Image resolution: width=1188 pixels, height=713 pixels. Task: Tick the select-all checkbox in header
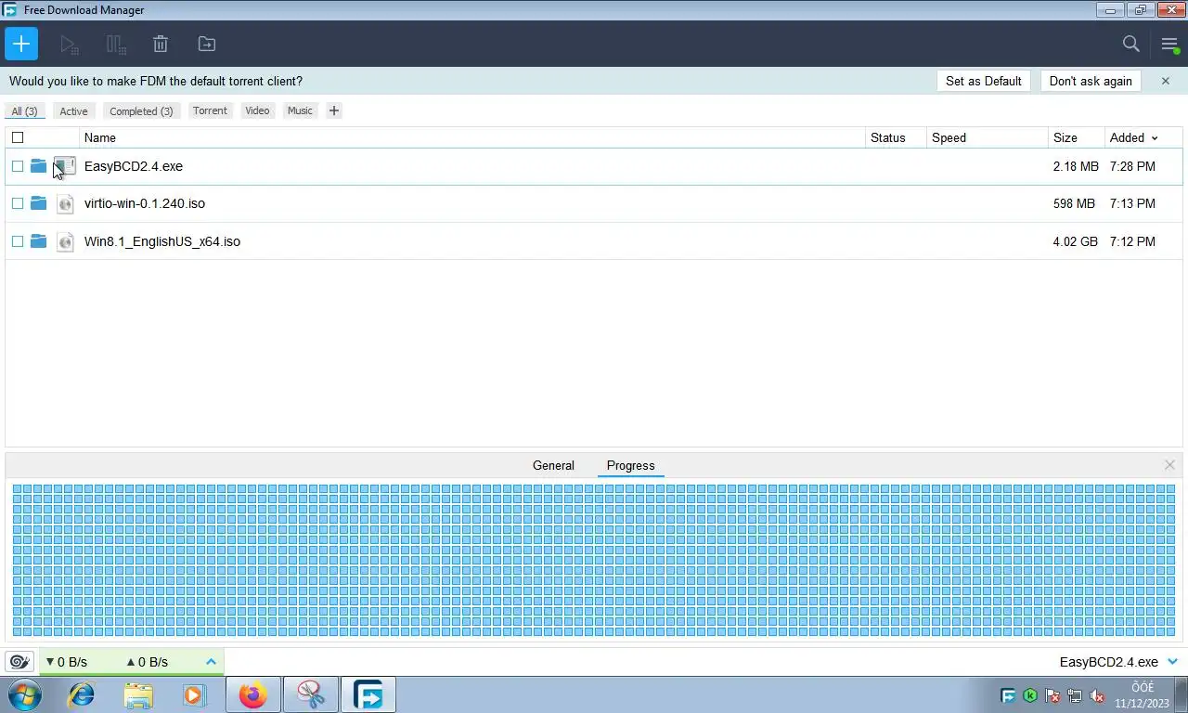coord(18,137)
